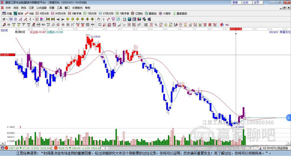The image size is (291, 156).
Task: Jump to first bar (green skip-back)
Action: tap(48, 19)
